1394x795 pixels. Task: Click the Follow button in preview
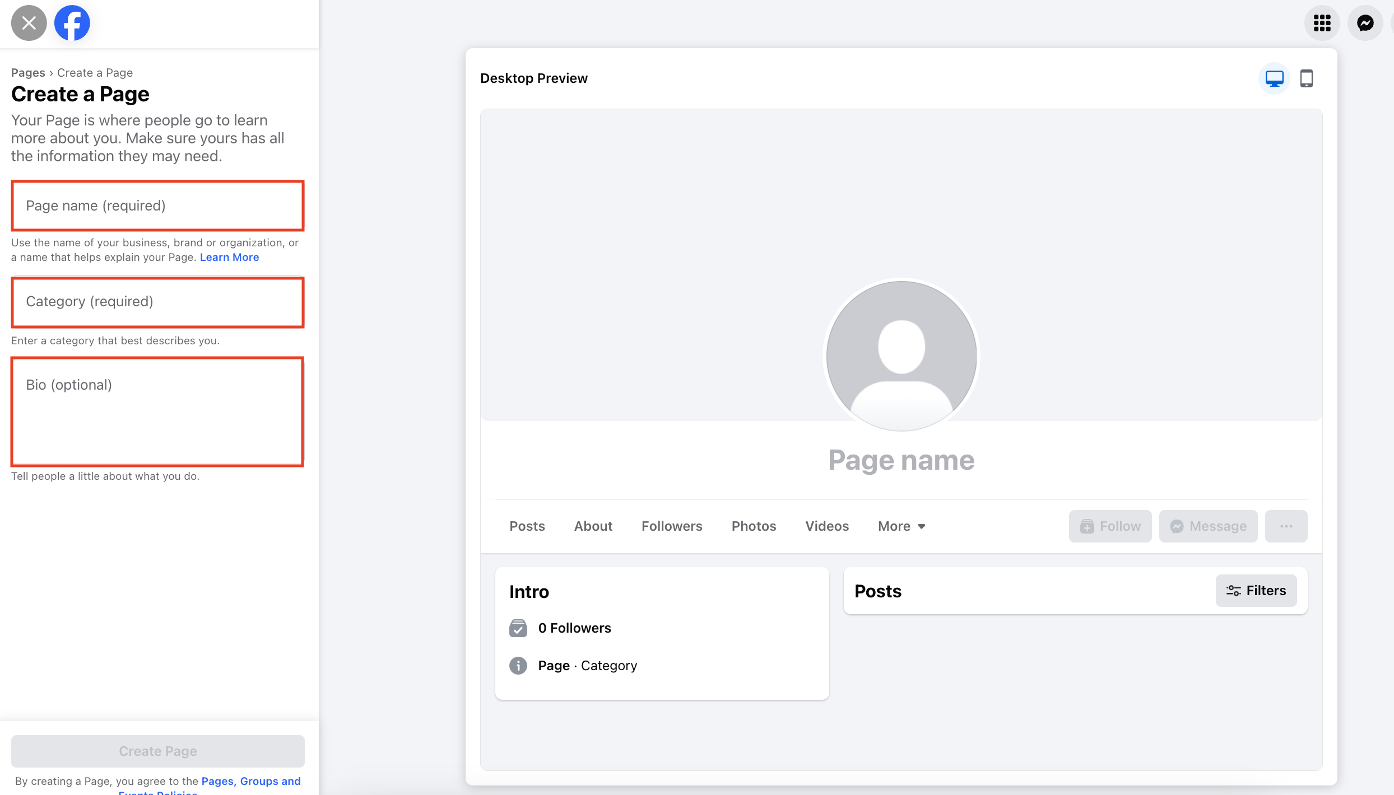tap(1110, 526)
